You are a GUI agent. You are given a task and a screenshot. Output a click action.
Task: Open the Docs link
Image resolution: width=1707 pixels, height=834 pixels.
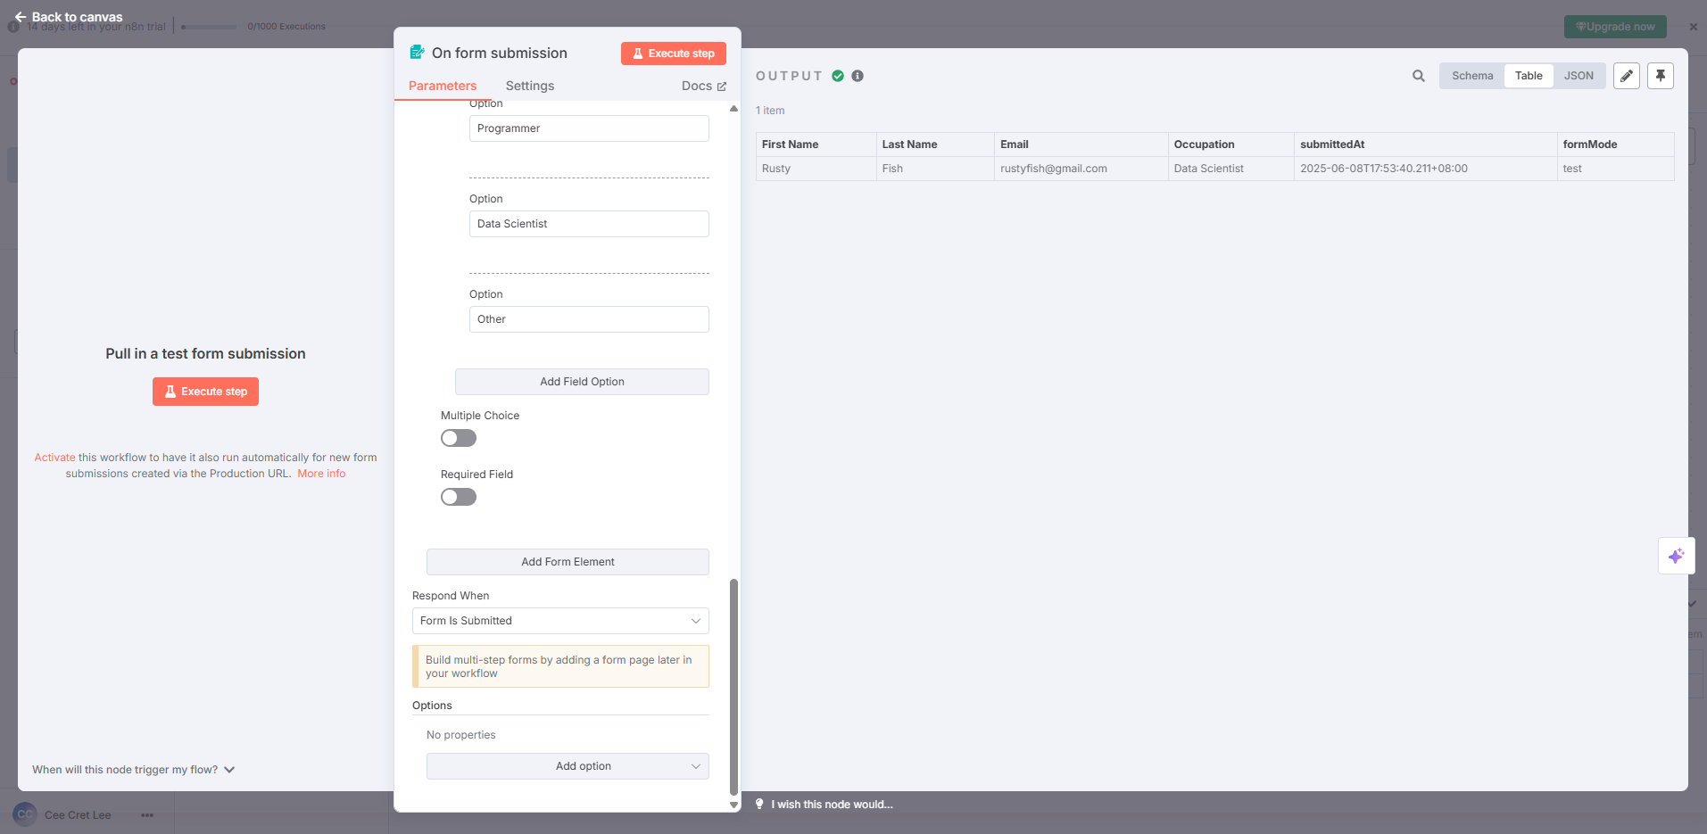tap(703, 86)
